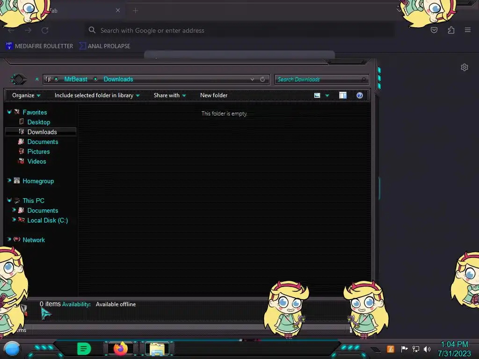This screenshot has height=359, width=479.
Task: Switch to File Explorer on taskbar
Action: 157,349
